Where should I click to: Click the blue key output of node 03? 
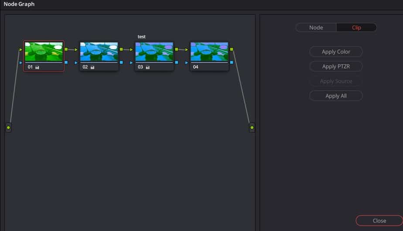(177, 62)
